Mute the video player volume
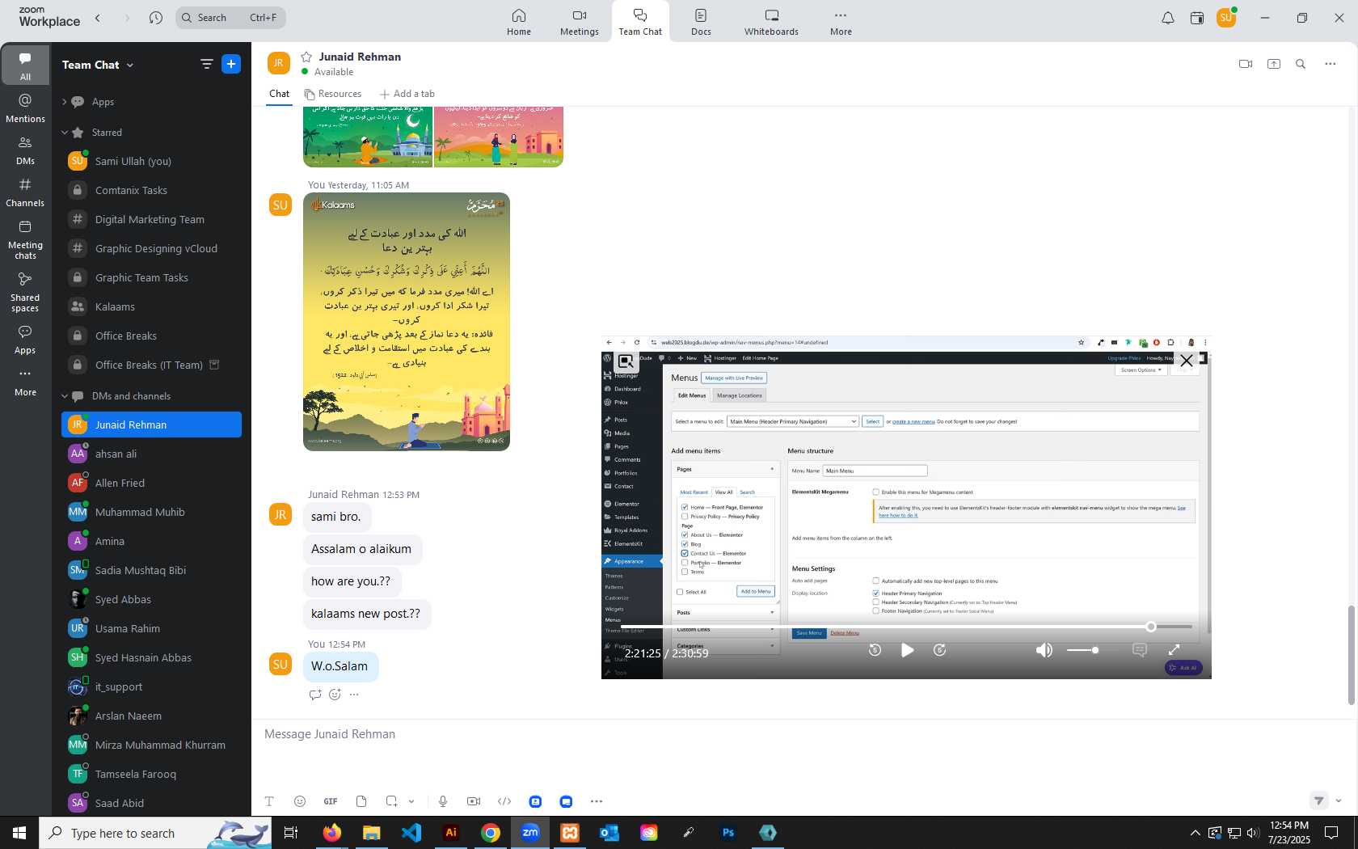1358x849 pixels. (1044, 650)
